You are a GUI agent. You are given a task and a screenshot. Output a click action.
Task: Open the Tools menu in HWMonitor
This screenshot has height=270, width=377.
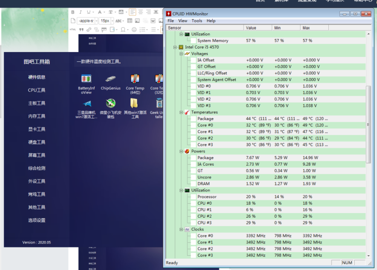tap(196, 21)
